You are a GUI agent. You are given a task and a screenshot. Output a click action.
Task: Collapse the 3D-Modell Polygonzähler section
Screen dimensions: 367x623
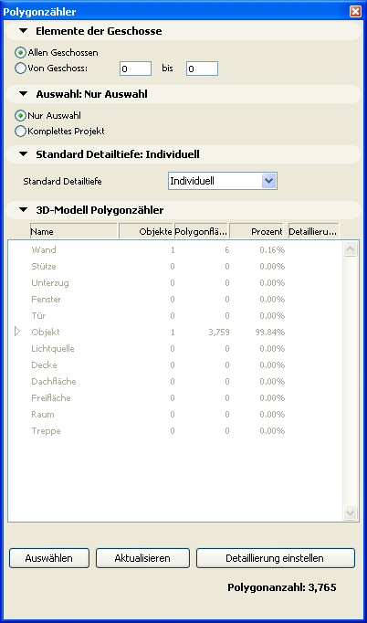point(24,210)
